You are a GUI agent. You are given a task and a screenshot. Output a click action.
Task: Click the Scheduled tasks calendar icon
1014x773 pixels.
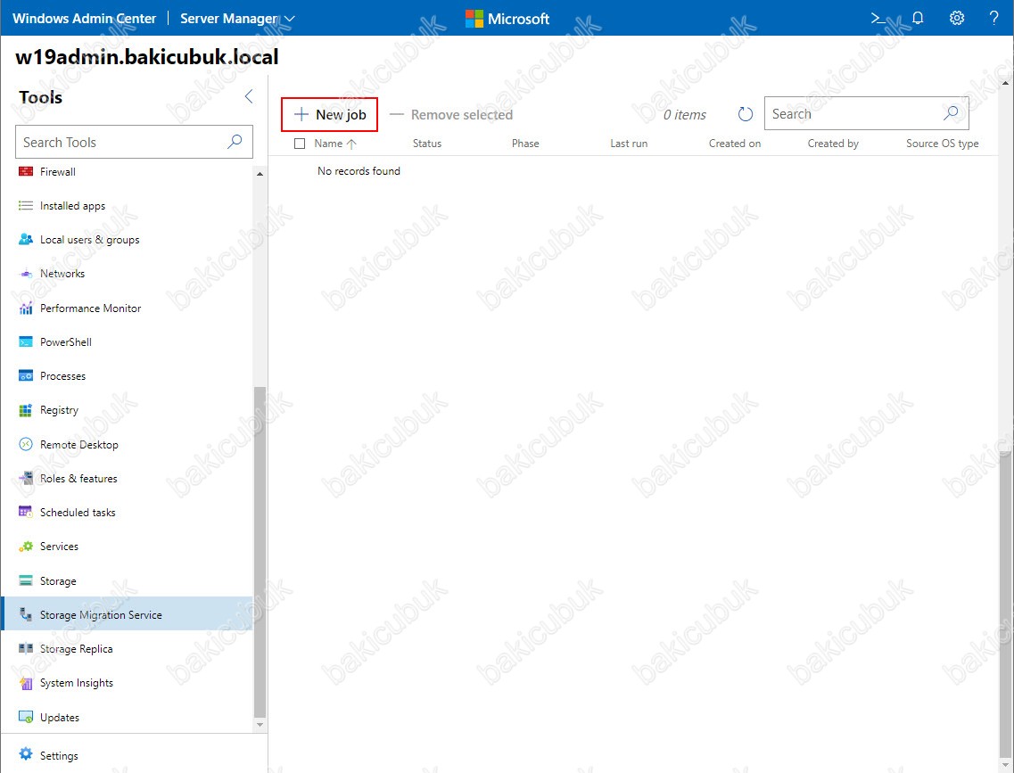point(26,512)
